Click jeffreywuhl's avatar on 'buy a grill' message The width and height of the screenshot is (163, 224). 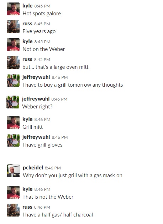point(13,80)
